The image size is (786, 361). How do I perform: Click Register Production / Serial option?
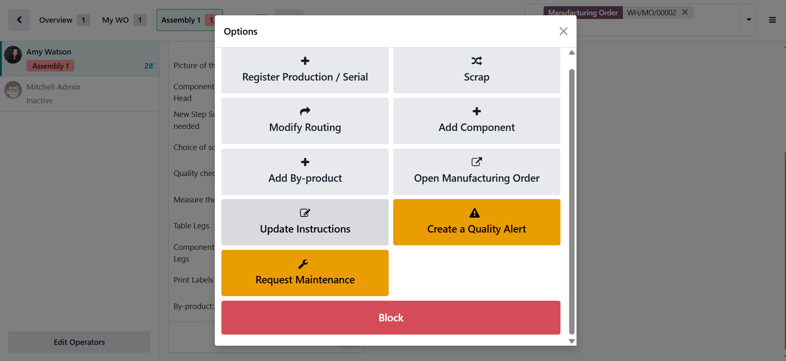point(305,70)
